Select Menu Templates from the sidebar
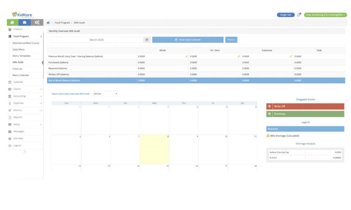This screenshot has height=210, width=351. 22,56
